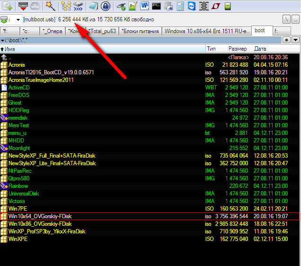Click the red LT logo toolbar icon
Viewport: 301px width, 266px height.
click(216, 6)
